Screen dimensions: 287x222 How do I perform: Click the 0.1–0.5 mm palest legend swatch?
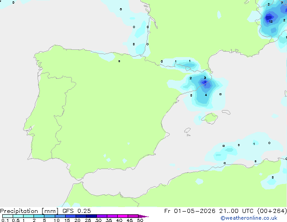point(8,216)
